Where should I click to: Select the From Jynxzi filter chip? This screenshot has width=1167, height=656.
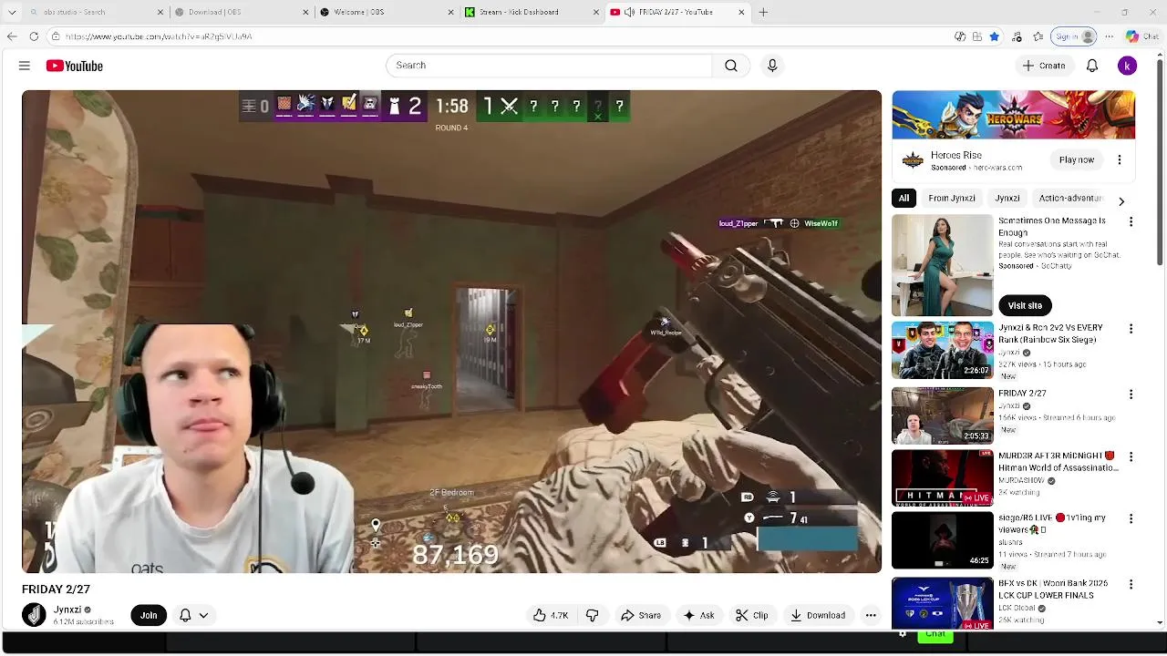click(952, 198)
